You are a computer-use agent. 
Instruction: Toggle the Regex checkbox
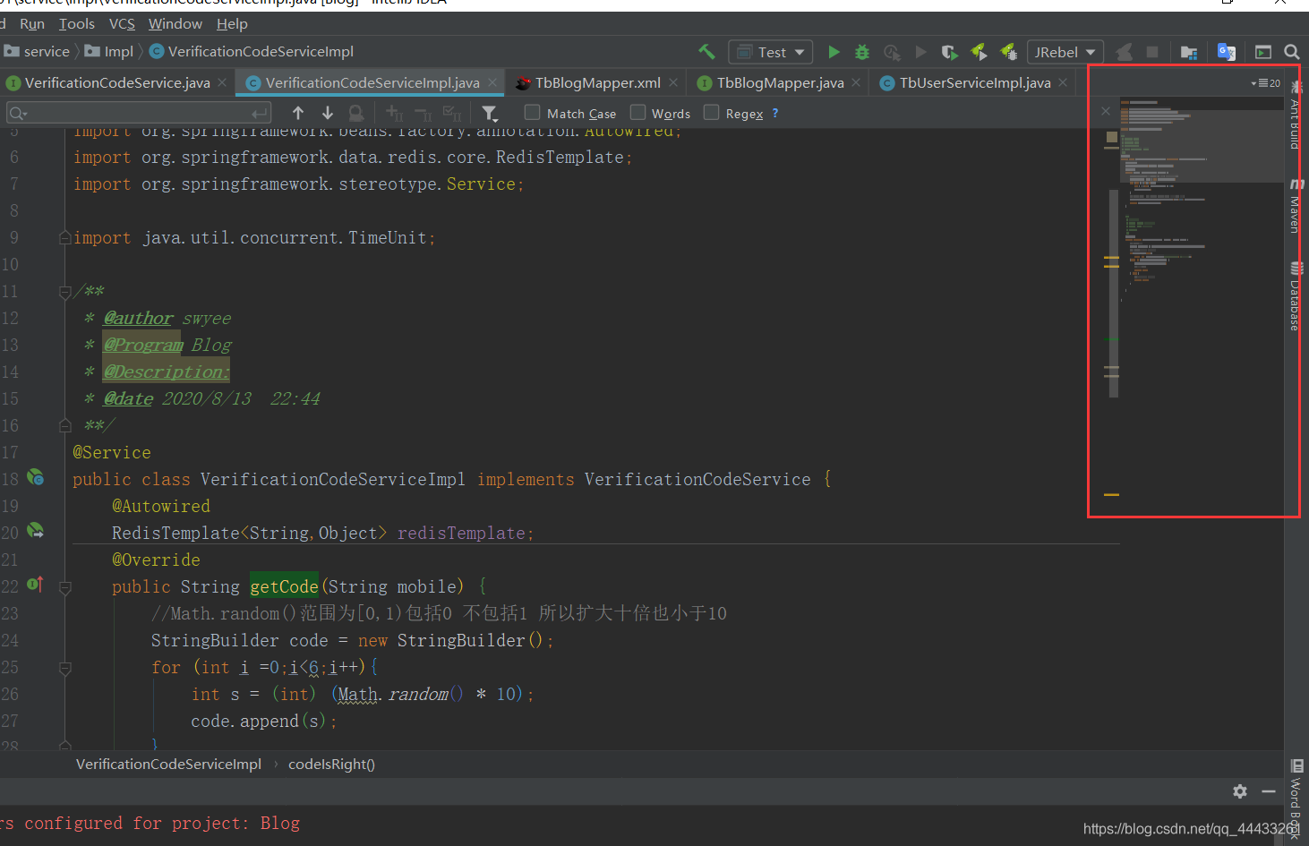point(711,112)
